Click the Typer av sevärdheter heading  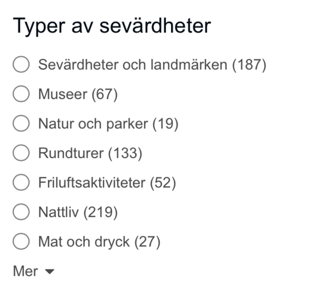111,26
